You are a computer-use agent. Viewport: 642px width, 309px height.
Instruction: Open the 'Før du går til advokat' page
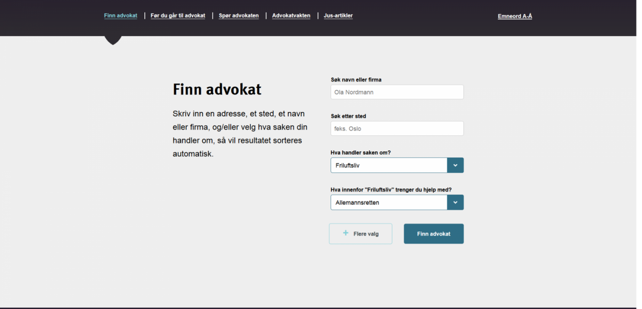pos(178,16)
